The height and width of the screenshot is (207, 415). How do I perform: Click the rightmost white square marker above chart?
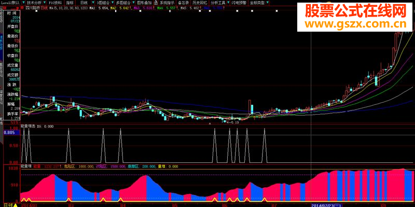tap(277, 11)
